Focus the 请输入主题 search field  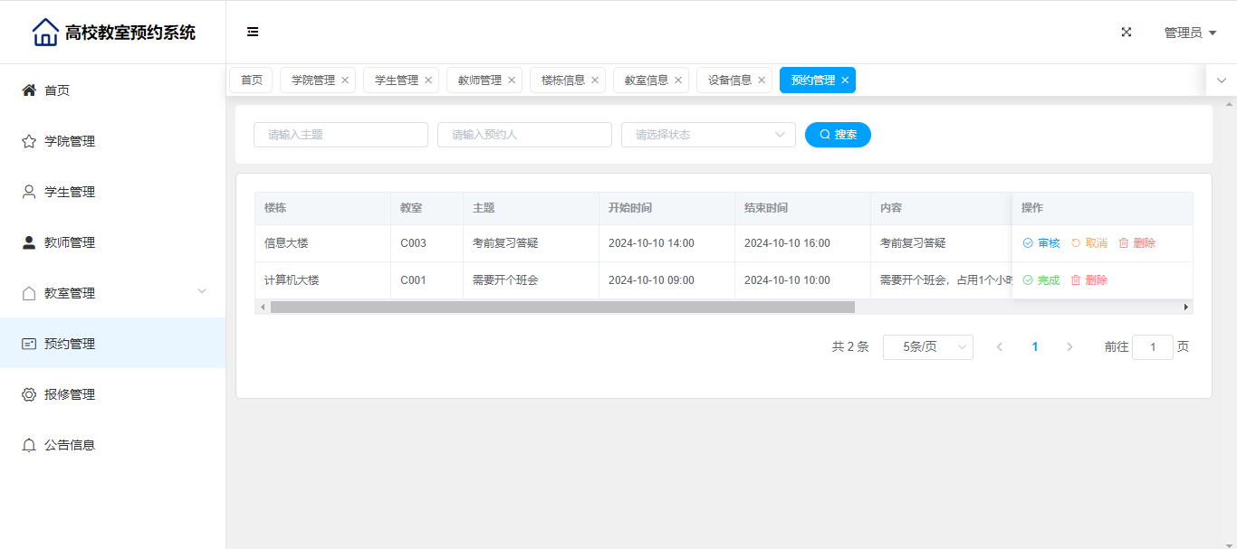point(340,135)
